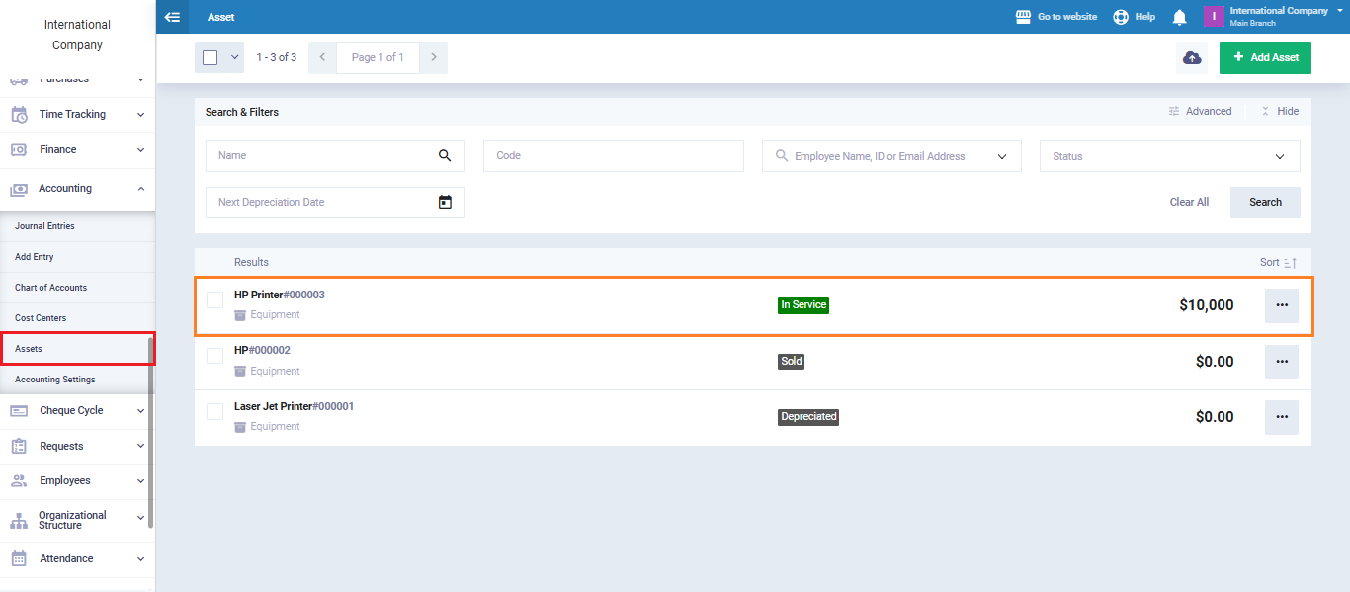Click the Sort icon in results header
The height and width of the screenshot is (592, 1350).
pos(1289,263)
